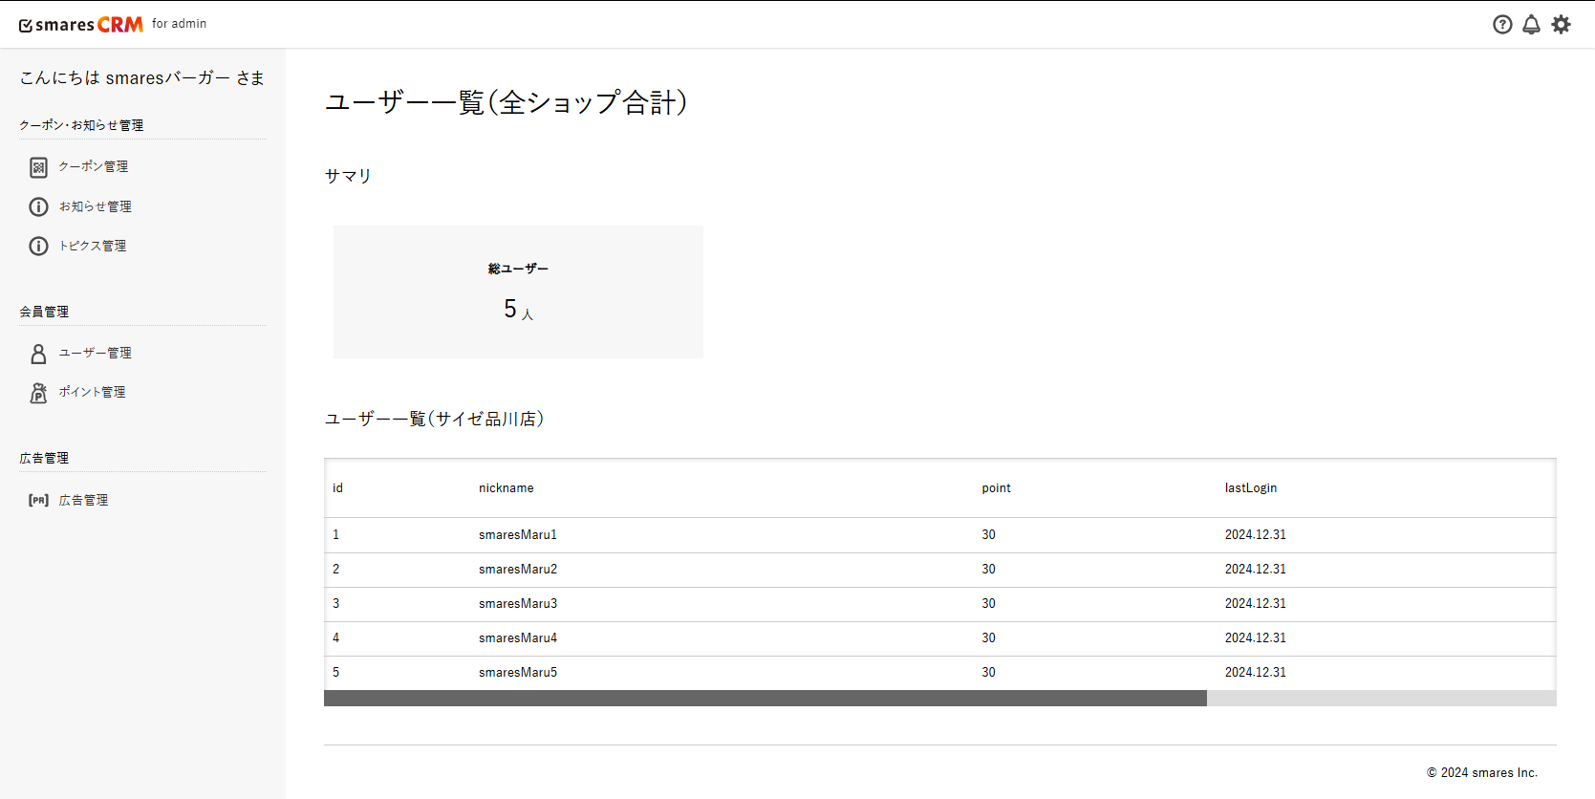
Task: Click the お知らせ管理 info icon
Action: click(x=38, y=206)
